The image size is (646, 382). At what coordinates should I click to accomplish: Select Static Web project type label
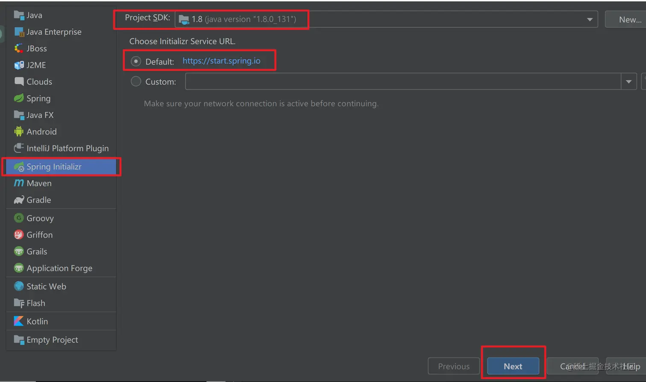[46, 286]
